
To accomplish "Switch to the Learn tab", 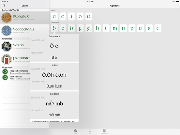I will [x=75, y=131].
